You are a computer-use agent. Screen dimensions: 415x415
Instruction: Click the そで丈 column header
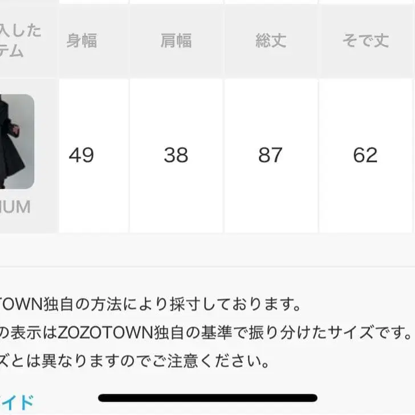(x=365, y=41)
